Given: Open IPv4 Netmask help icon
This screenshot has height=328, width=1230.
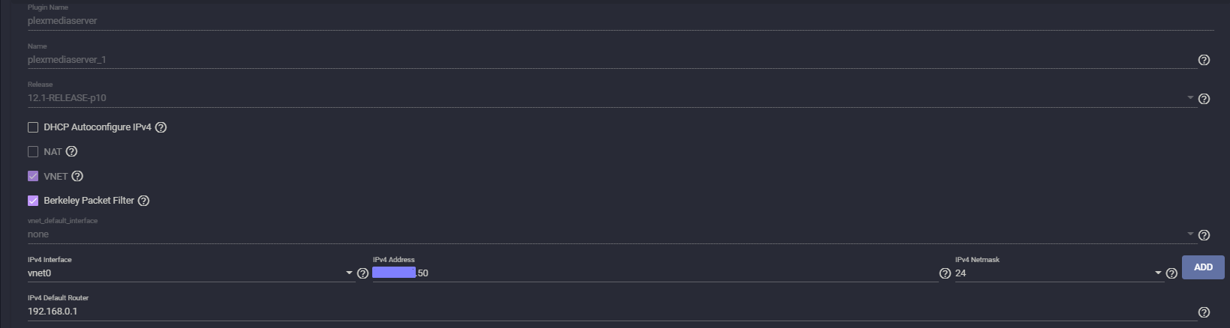Looking at the screenshot, I should click(1171, 273).
